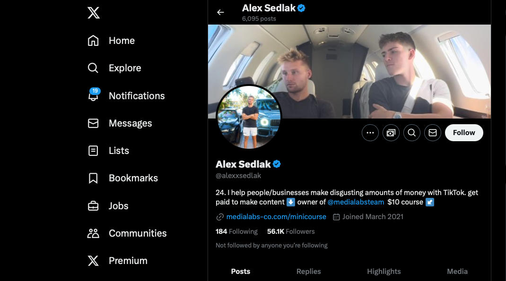
Task: Open the Explore page
Action: click(124, 68)
